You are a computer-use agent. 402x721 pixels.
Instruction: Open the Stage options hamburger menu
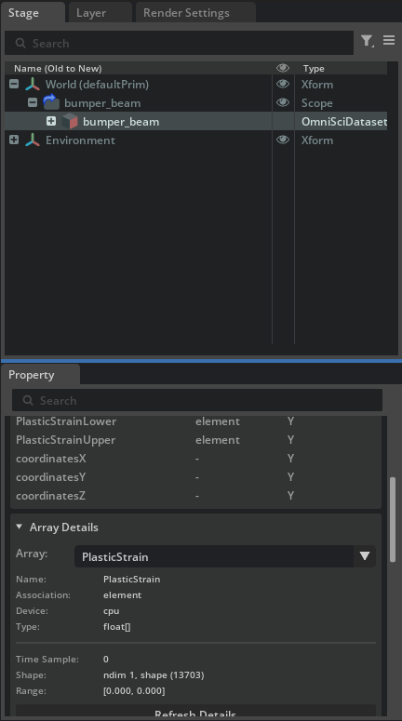click(389, 40)
